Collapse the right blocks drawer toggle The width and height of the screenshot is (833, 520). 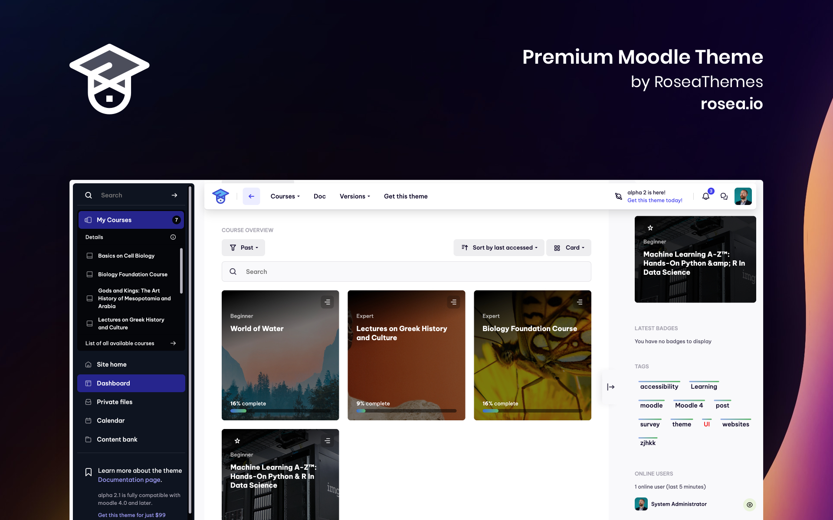610,387
